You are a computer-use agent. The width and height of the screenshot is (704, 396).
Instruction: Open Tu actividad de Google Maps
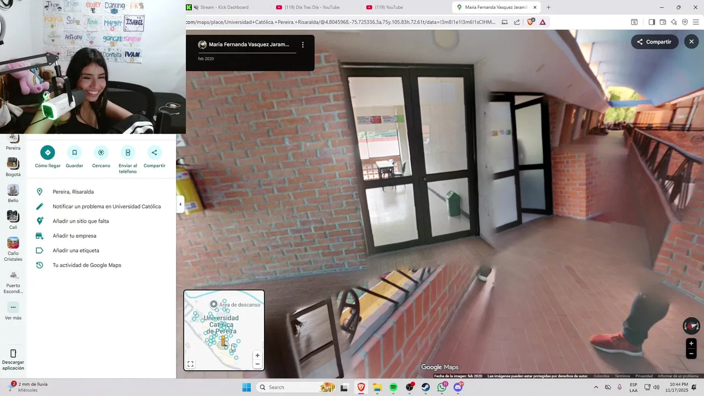(x=102, y=265)
